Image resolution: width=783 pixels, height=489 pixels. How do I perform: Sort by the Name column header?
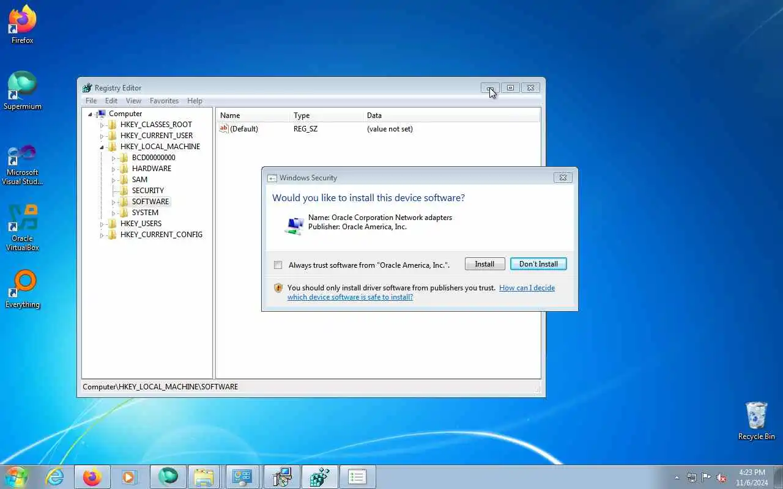tap(253, 116)
